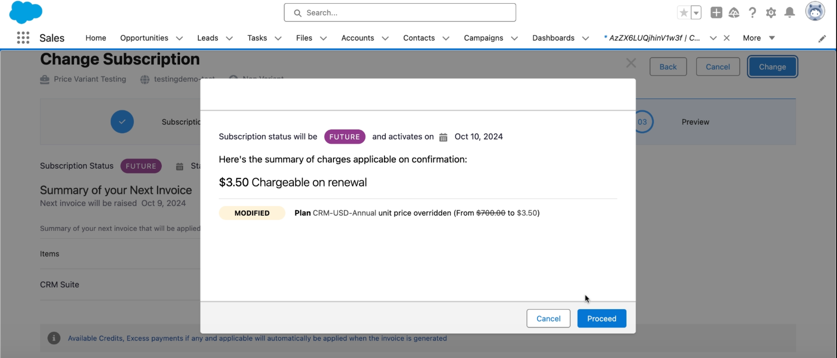The image size is (837, 358).
Task: Go to the Home tab
Action: [x=95, y=38]
